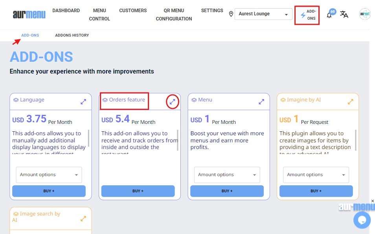
Task: Open the Aurest Lounge venue dropdown
Action: point(263,14)
